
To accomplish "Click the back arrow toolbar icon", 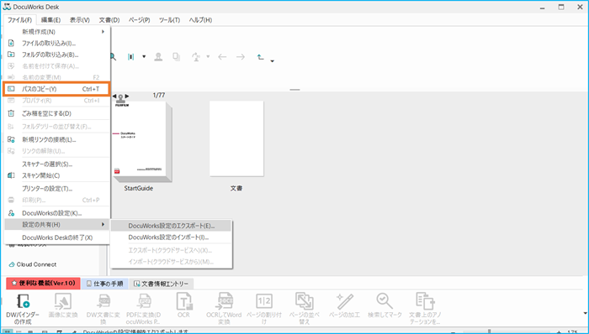I will 222,57.
